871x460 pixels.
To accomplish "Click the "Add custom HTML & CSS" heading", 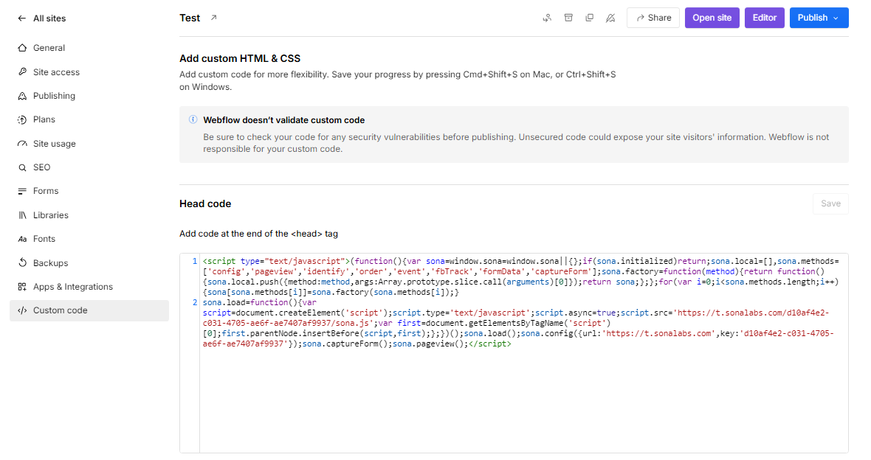I will tap(240, 58).
